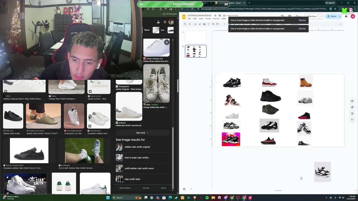
Task: Select the pink-background Jordan sneaker image
Action: click(x=231, y=139)
